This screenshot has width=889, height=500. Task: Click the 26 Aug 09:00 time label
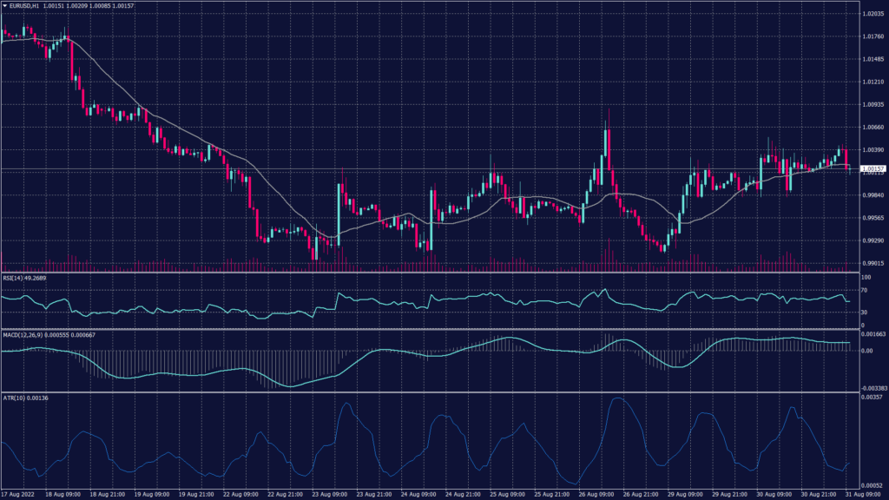[596, 495]
